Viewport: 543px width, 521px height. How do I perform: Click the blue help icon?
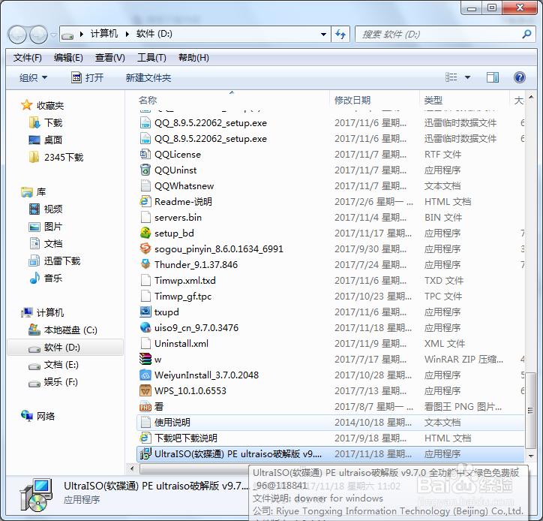pyautogui.click(x=520, y=77)
